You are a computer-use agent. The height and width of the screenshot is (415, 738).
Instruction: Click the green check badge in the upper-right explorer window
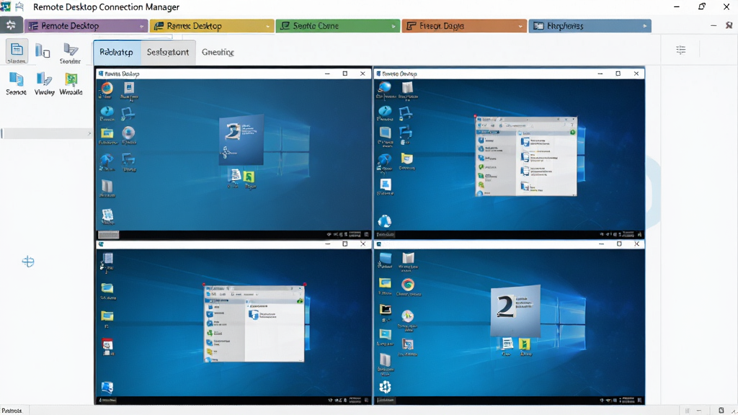573,133
